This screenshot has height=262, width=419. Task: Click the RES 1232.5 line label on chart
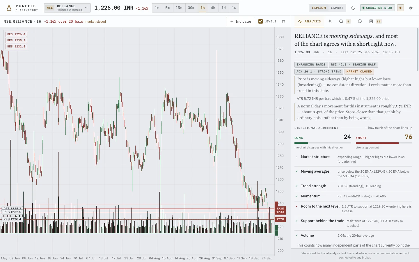12,212
